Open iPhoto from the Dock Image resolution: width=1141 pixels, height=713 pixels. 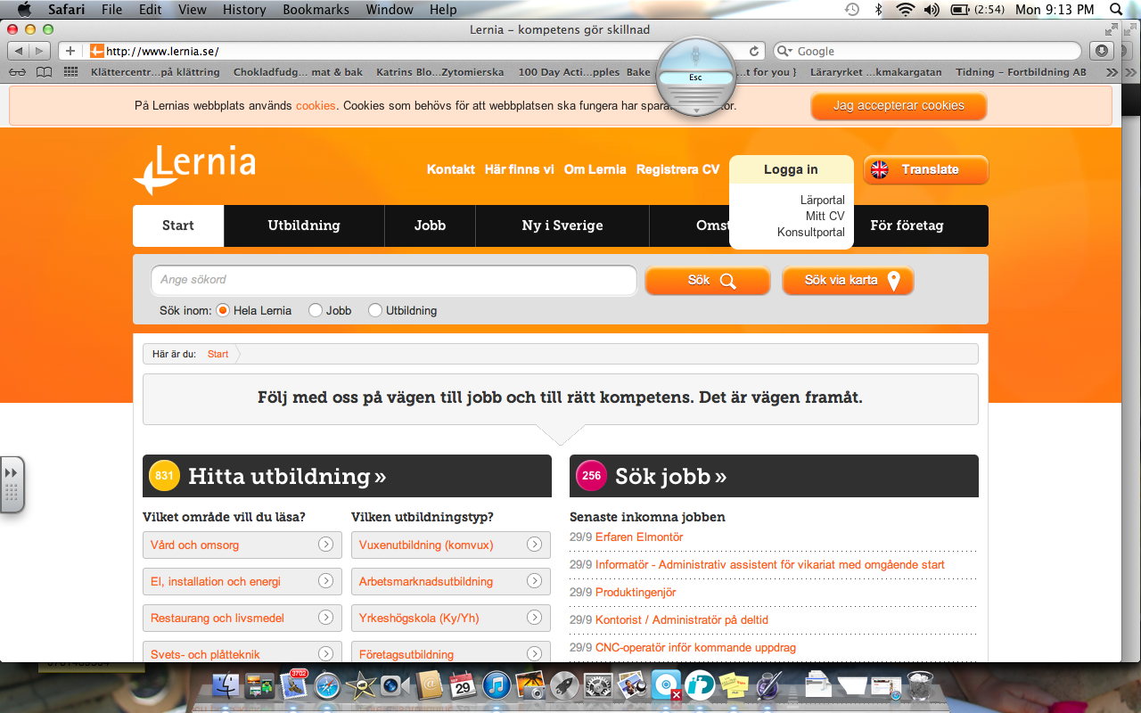click(x=529, y=684)
